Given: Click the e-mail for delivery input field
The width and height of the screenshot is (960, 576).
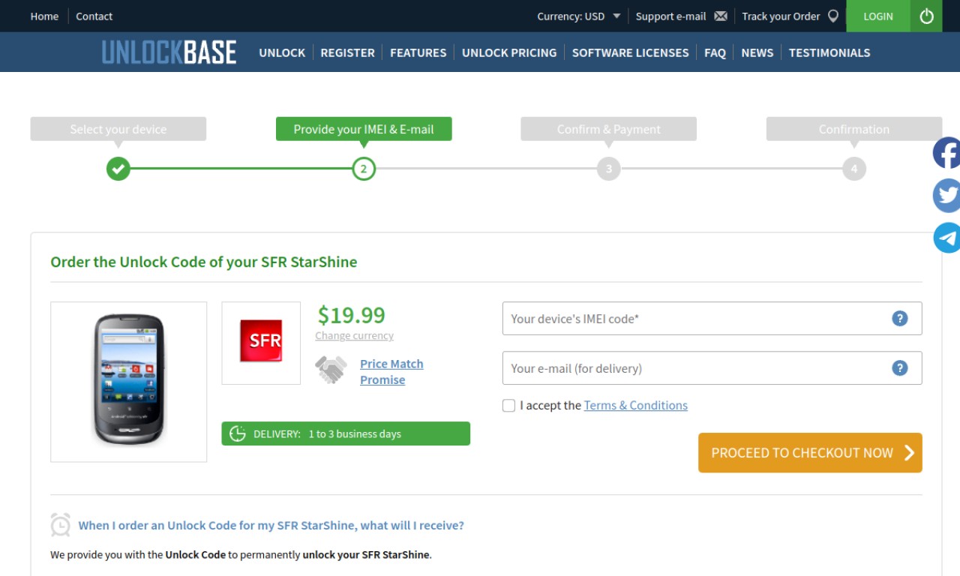Looking at the screenshot, I should (x=712, y=368).
